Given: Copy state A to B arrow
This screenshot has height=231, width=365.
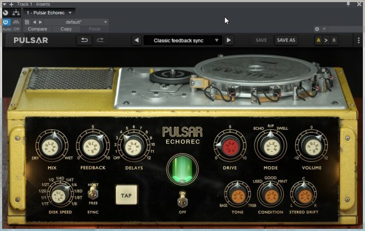Looking at the screenshot, I should (x=326, y=40).
